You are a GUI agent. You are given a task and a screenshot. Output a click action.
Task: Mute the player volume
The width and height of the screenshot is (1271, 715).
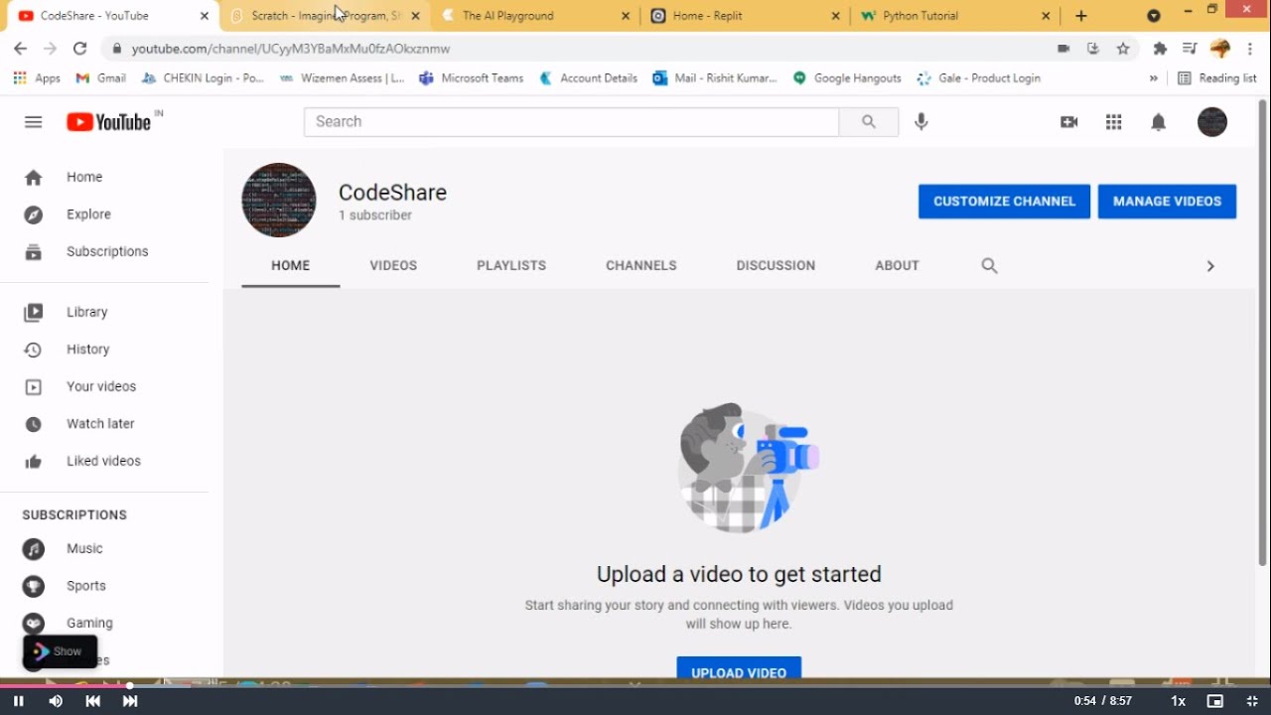56,701
